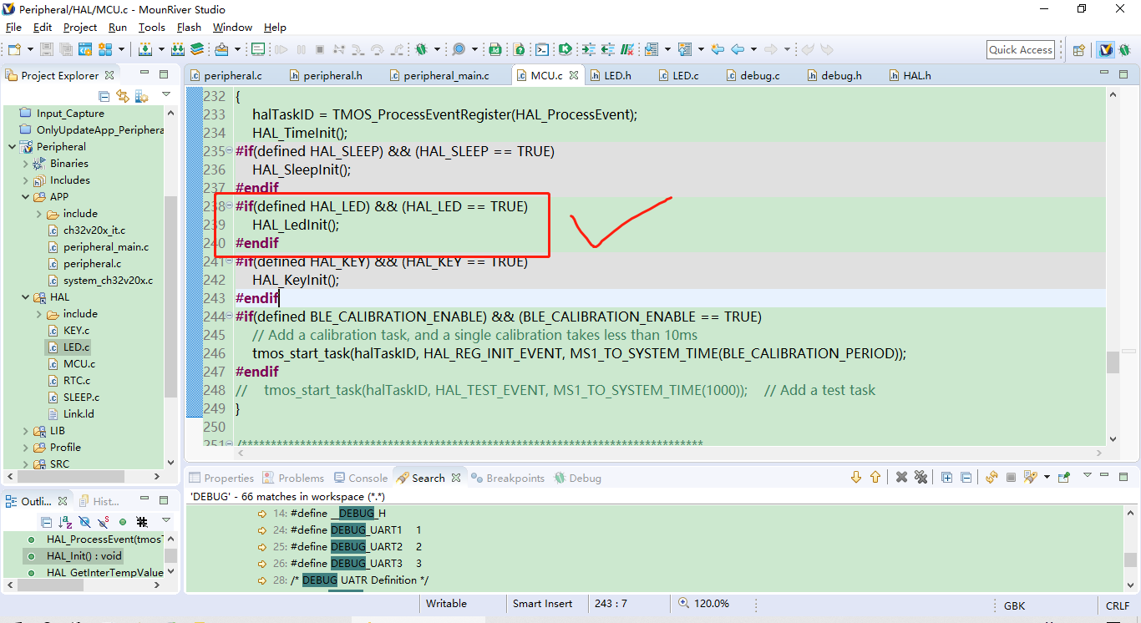Open the Project menu
1141x623 pixels.
pos(80,28)
